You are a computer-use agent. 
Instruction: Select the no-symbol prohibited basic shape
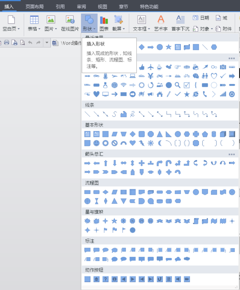114,143
